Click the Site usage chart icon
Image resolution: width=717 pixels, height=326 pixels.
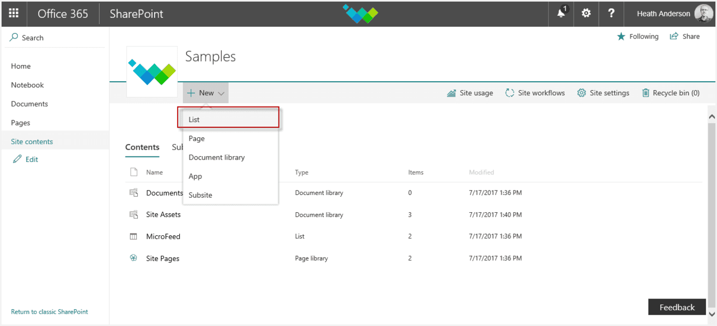coord(451,93)
